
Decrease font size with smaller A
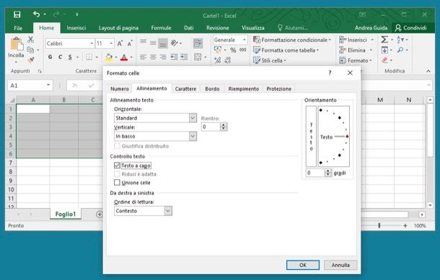tap(130, 44)
